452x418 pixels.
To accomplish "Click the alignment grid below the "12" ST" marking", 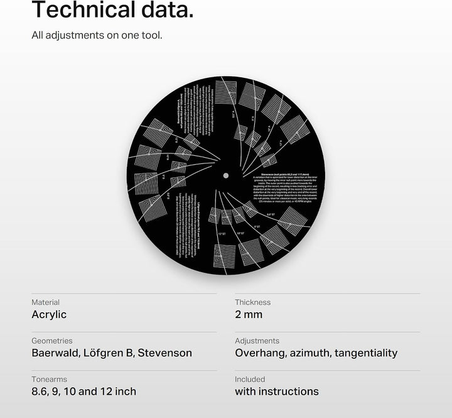I will pos(225,256).
